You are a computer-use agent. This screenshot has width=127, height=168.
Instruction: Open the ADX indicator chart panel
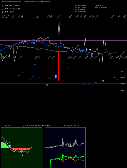pos(65,148)
